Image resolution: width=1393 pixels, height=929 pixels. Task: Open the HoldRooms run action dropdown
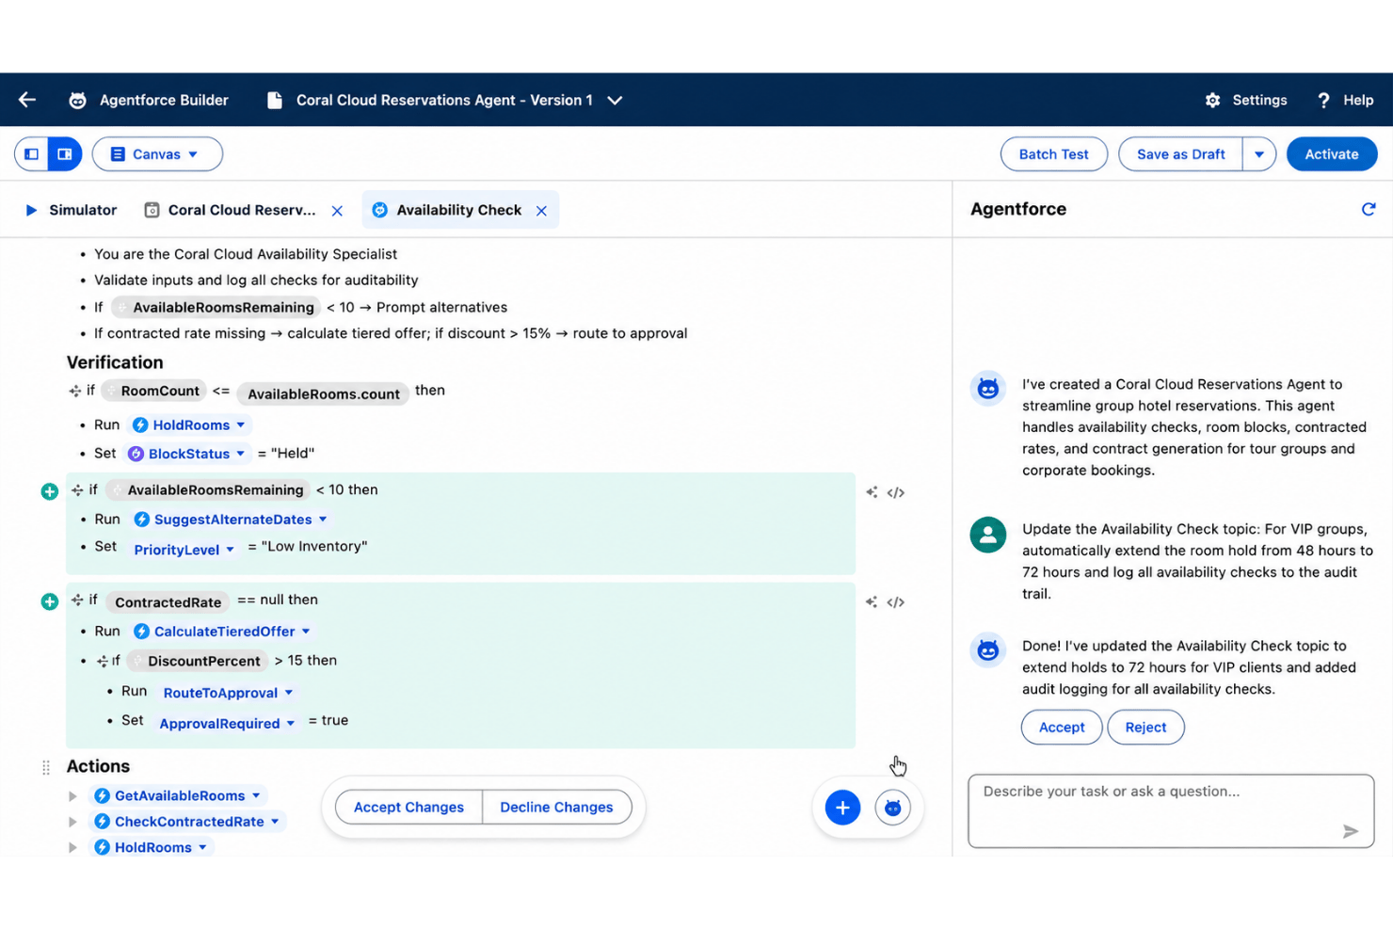pos(189,425)
